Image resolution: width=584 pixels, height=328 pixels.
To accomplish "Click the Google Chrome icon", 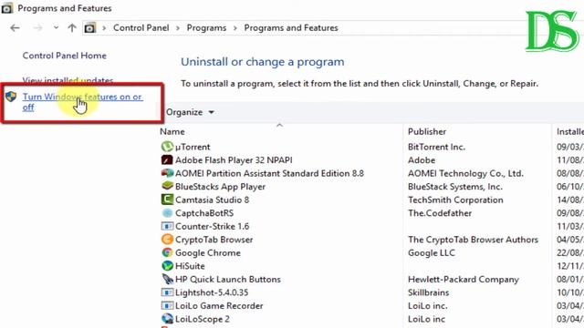I will (x=167, y=253).
